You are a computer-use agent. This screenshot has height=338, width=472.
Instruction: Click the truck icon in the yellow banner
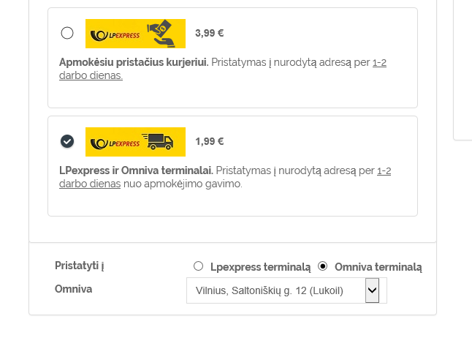point(158,142)
